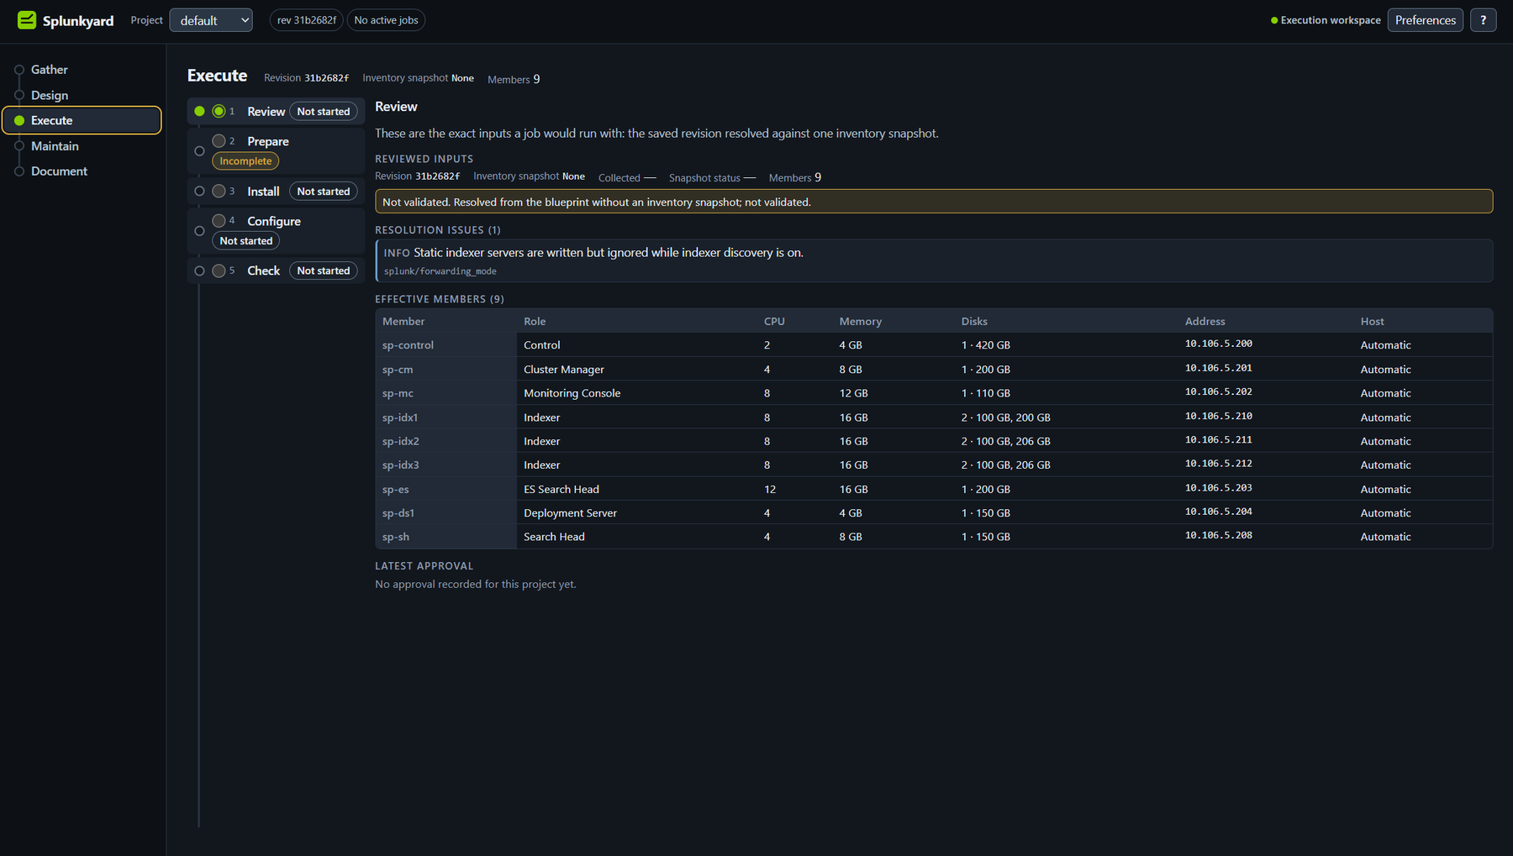
Task: Click the splunk/forwarding_mode issue path
Action: click(x=440, y=271)
